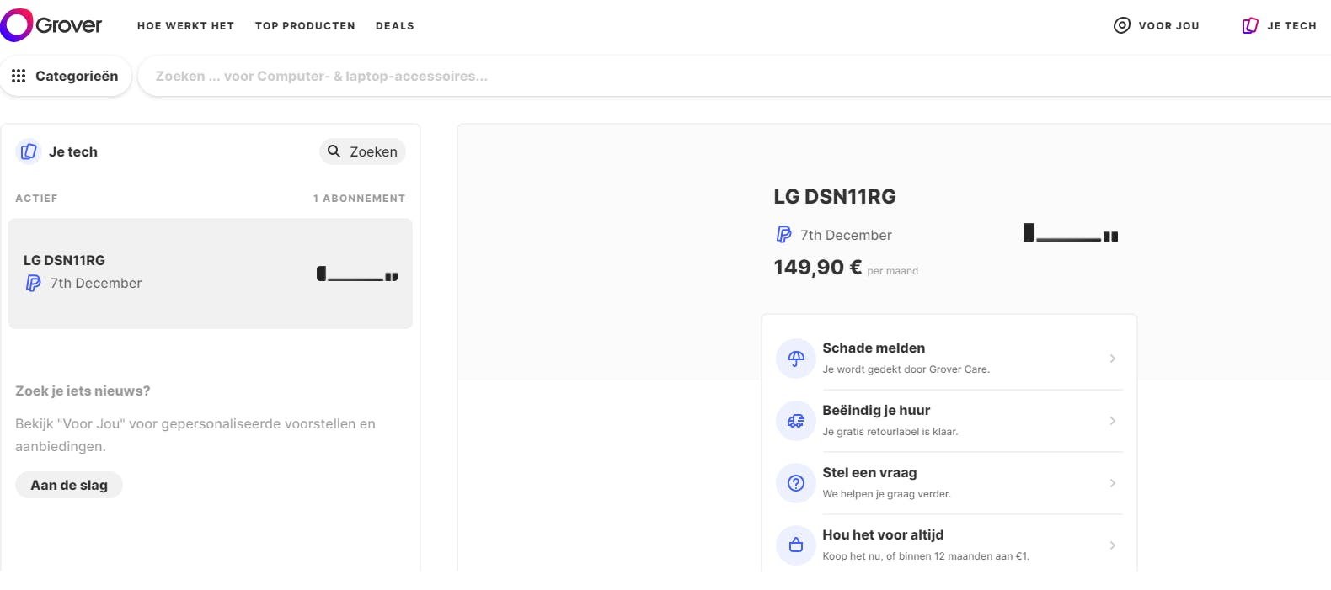Image resolution: width=1331 pixels, height=590 pixels.
Task: Click the Zoeken button in sidebar
Action: pos(362,151)
